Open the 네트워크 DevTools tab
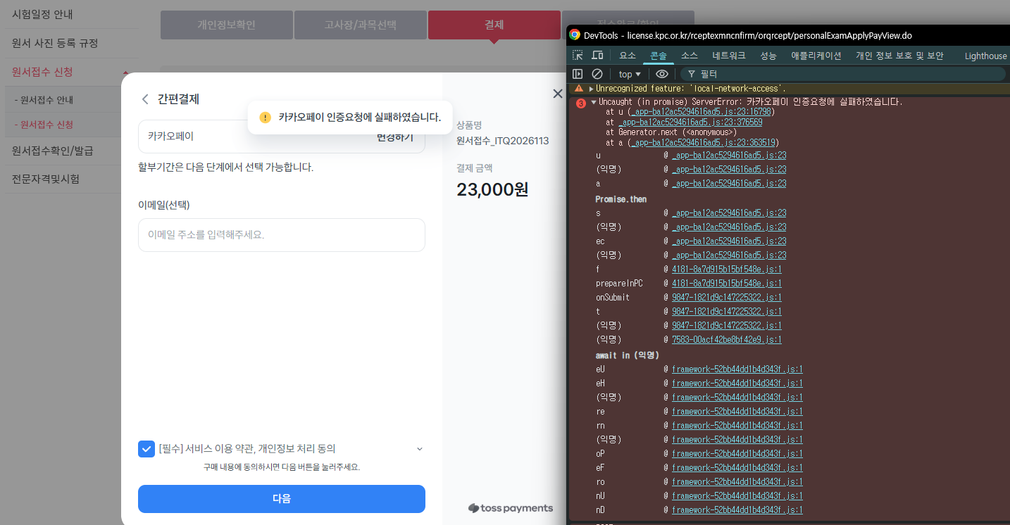The width and height of the screenshot is (1010, 525). click(x=729, y=56)
